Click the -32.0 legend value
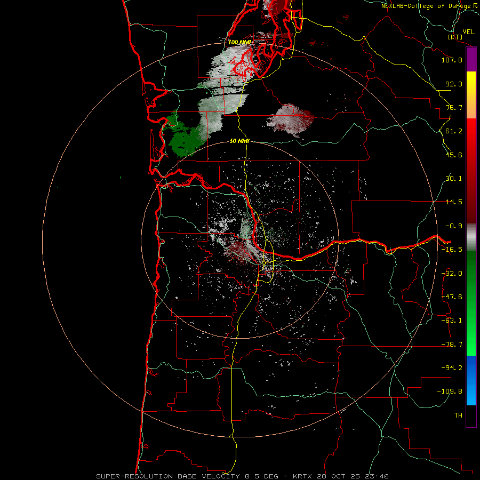Screen dimensions: 480x480 pyautogui.click(x=452, y=274)
